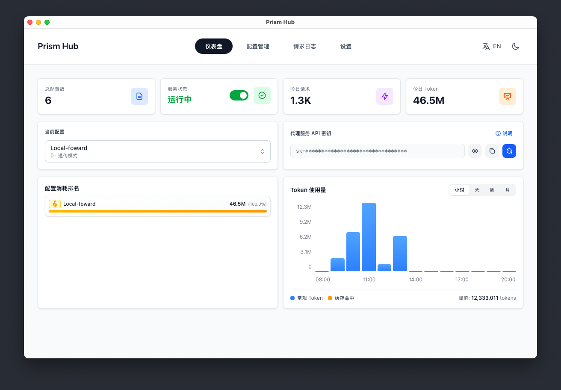The width and height of the screenshot is (561, 390).
Task: Click the masked API key input field
Action: pyautogui.click(x=377, y=151)
